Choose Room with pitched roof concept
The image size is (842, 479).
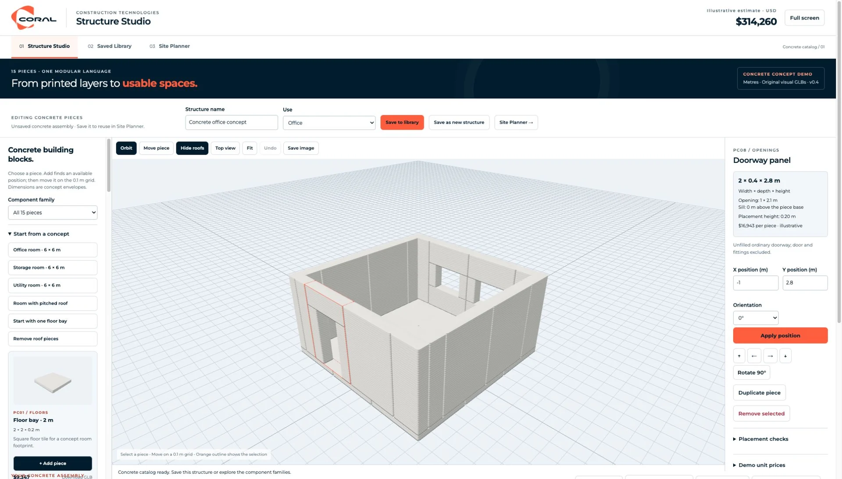[53, 303]
